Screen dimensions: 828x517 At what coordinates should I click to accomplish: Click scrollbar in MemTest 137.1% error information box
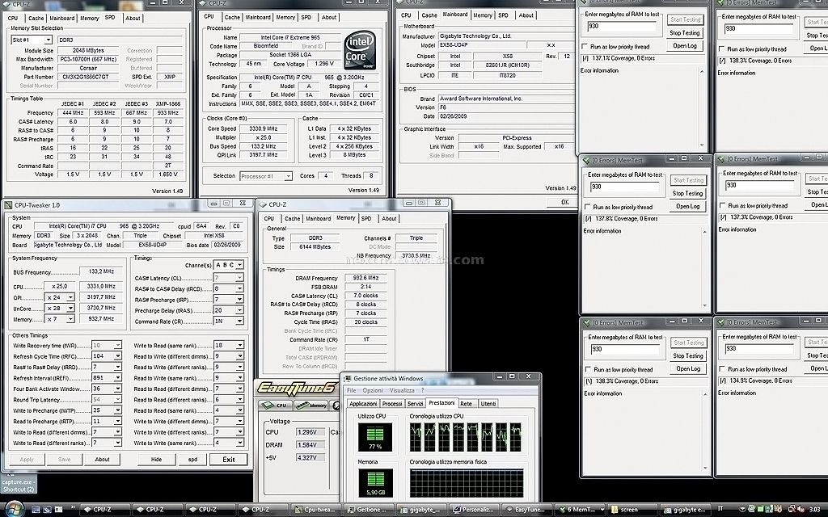point(702,108)
